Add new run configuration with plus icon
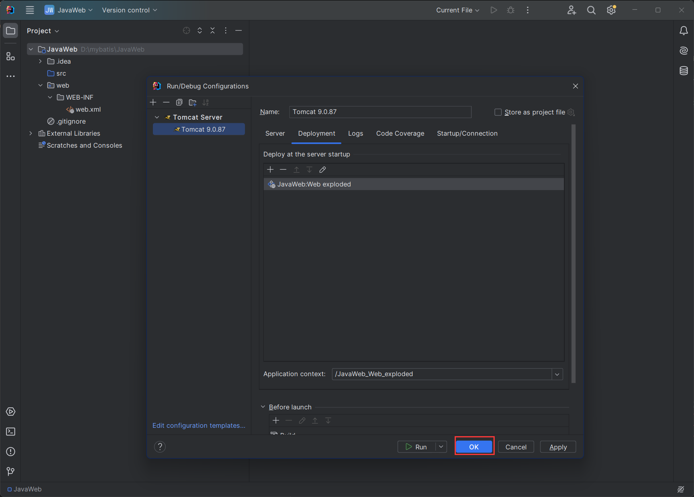The image size is (694, 497). (153, 102)
